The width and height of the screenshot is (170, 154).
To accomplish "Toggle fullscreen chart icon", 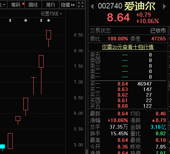I will 81,5.
